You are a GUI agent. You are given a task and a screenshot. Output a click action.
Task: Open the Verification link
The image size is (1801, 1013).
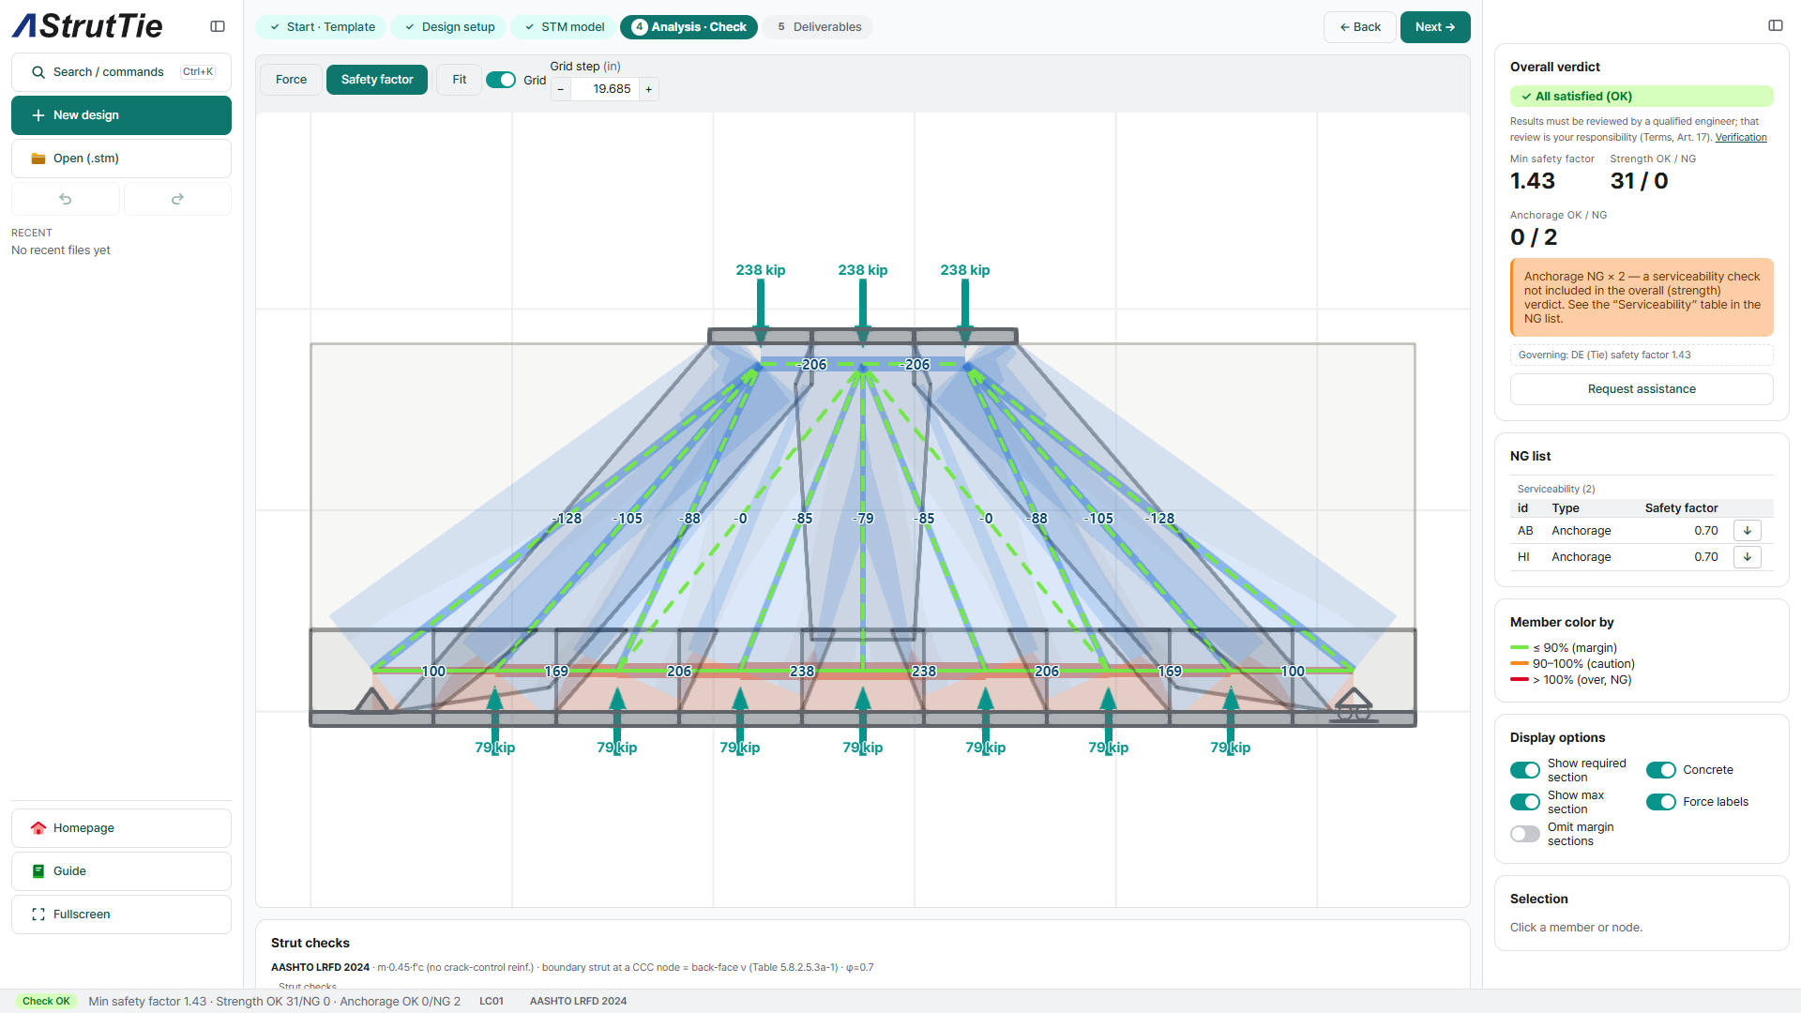(x=1741, y=137)
